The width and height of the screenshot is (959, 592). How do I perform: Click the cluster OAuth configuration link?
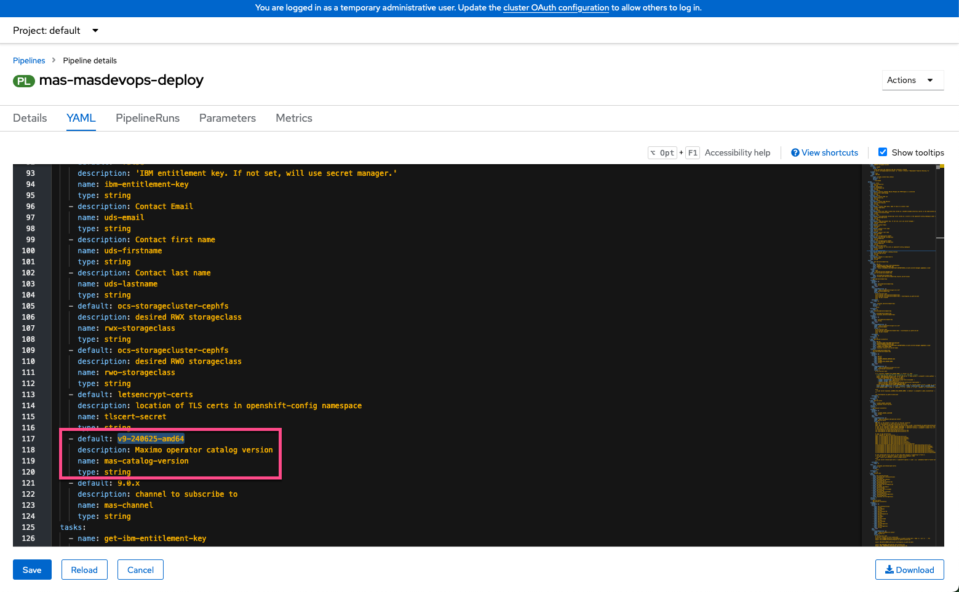tap(556, 8)
